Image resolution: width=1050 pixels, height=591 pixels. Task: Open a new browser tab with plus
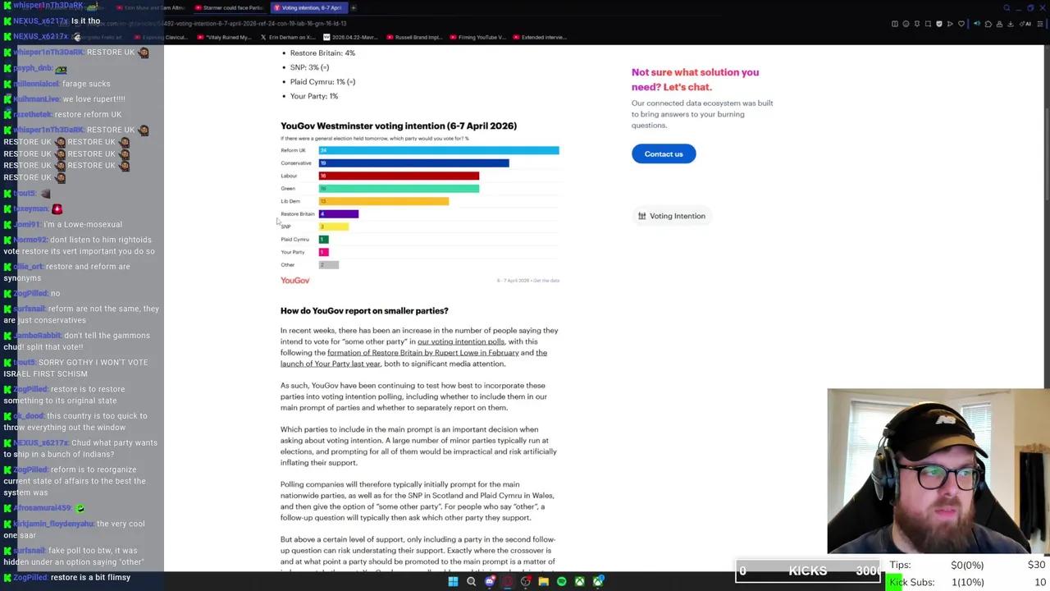354,7
